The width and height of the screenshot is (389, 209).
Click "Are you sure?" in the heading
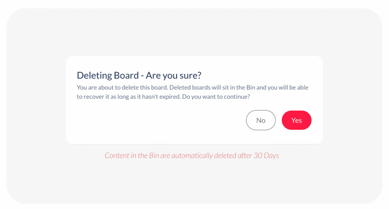(x=173, y=75)
